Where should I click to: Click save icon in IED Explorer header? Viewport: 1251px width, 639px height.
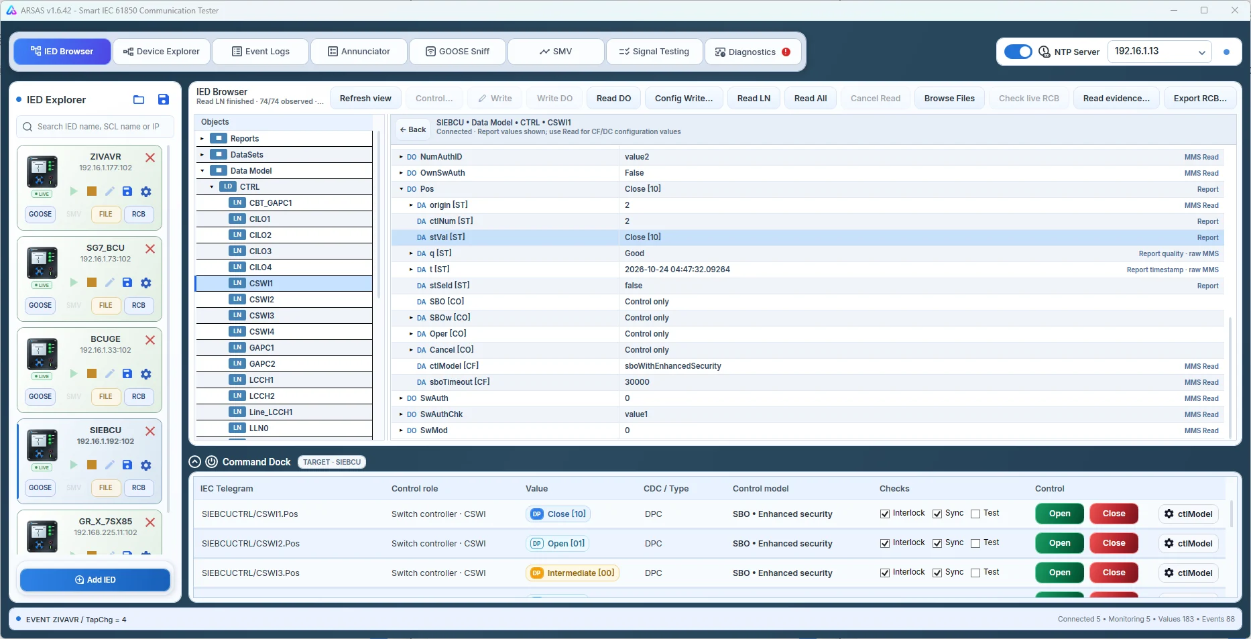pyautogui.click(x=163, y=100)
